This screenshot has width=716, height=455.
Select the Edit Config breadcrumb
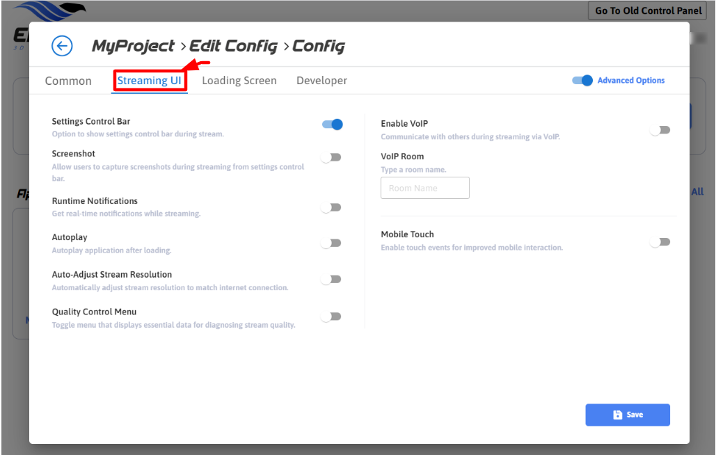(x=232, y=47)
